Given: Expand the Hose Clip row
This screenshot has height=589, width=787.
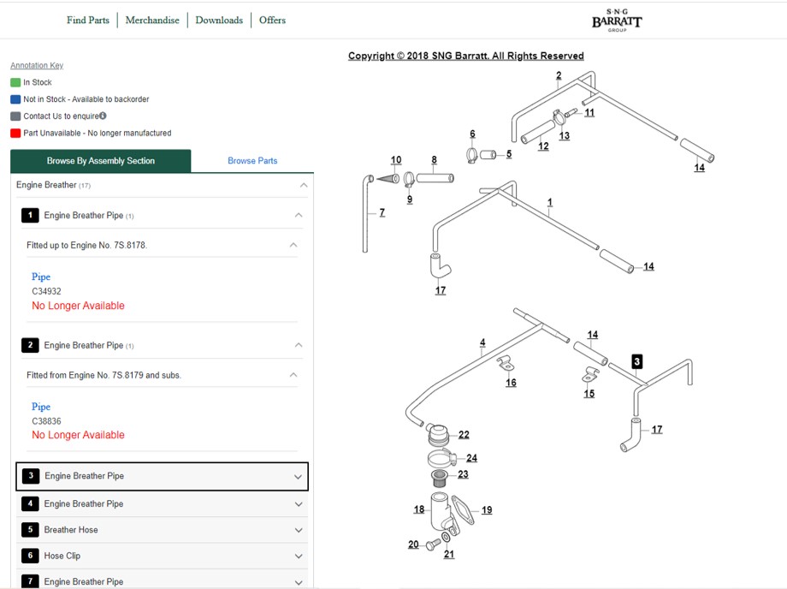Looking at the screenshot, I should click(x=163, y=556).
